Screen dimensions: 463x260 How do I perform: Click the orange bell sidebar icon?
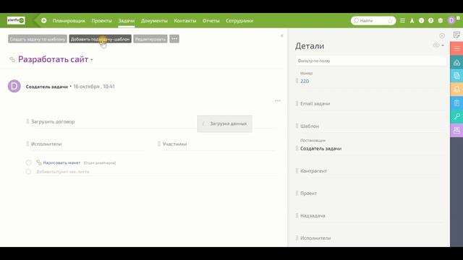click(x=456, y=90)
